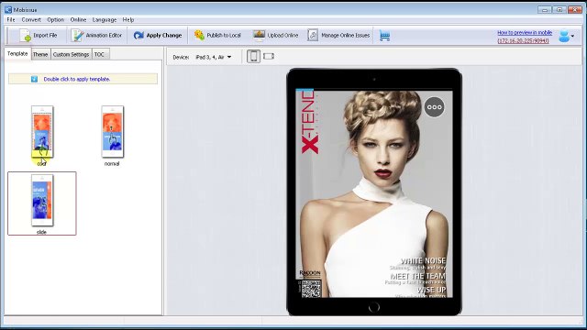Click the Publish to Local icon
The height and width of the screenshot is (330, 587).
[199, 35]
